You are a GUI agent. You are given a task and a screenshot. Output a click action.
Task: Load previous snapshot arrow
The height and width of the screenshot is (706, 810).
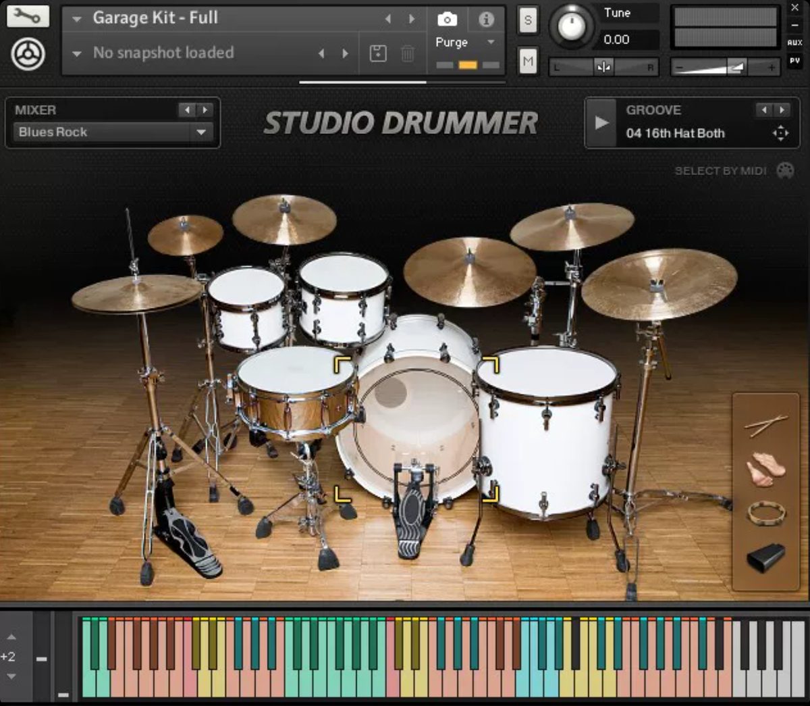point(321,53)
